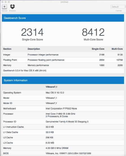Click the Integer section row label
The image size is (126, 156).
(7, 55)
